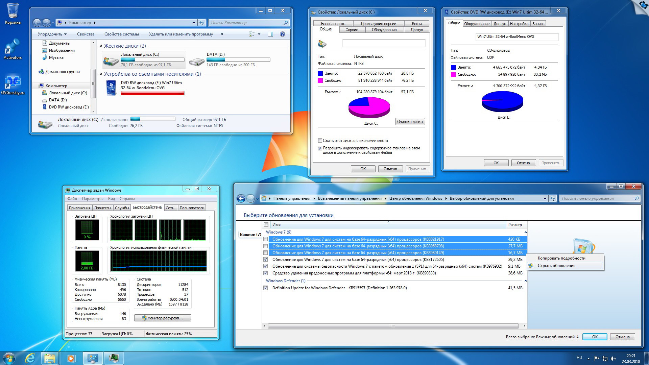Image resolution: width=649 pixels, height=365 pixels.
Task: Uncheck the security update KB976932 checkbox
Action: click(x=265, y=266)
